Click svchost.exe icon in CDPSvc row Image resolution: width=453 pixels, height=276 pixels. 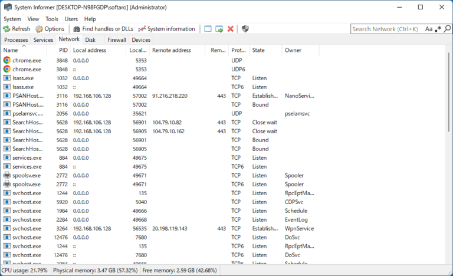[x=7, y=202]
